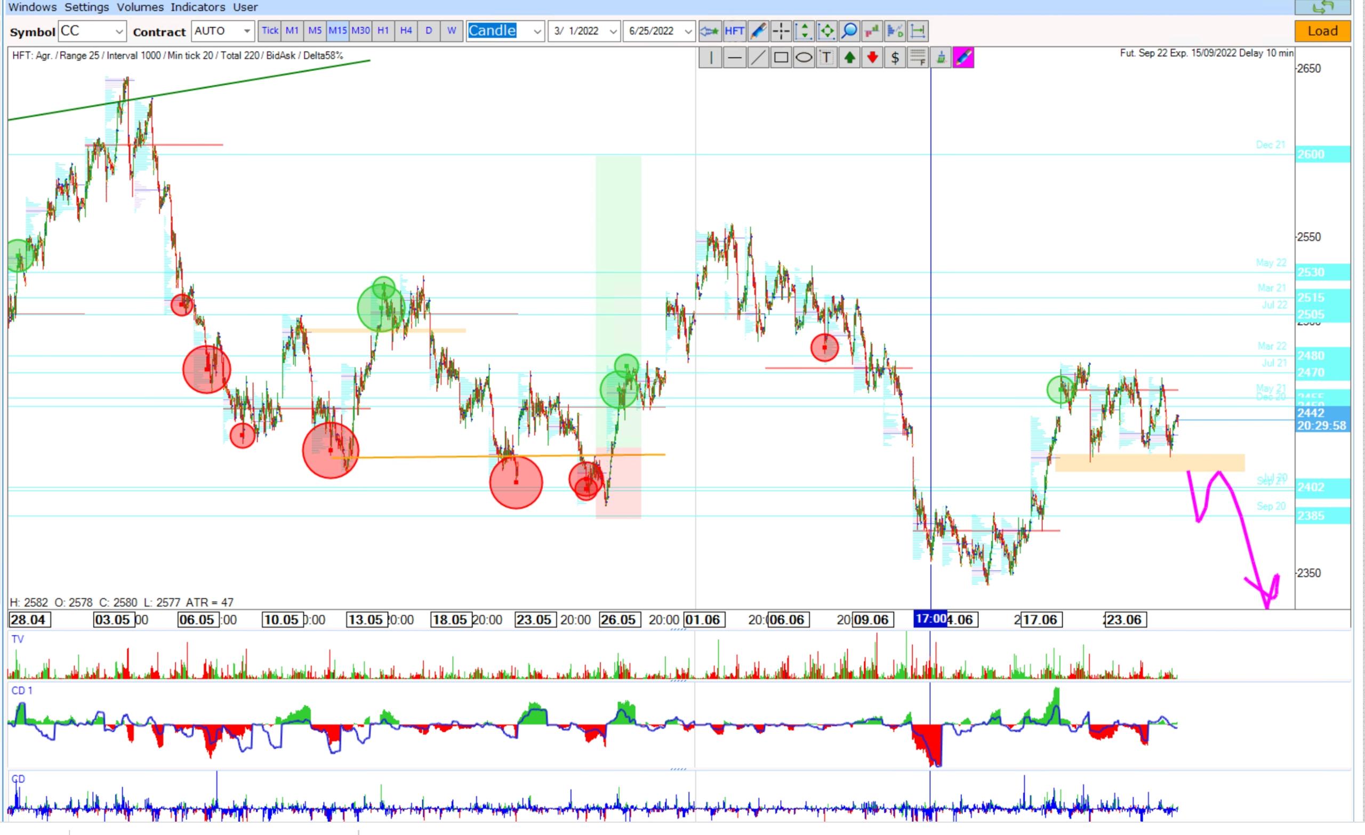This screenshot has height=835, width=1365.
Task: Activate the crosshair cursor tool
Action: coord(781,31)
